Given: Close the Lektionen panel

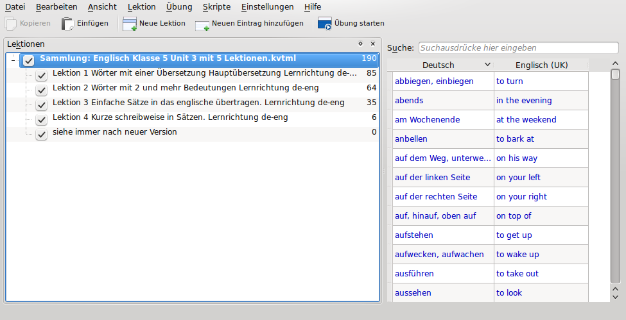Looking at the screenshot, I should tap(373, 44).
